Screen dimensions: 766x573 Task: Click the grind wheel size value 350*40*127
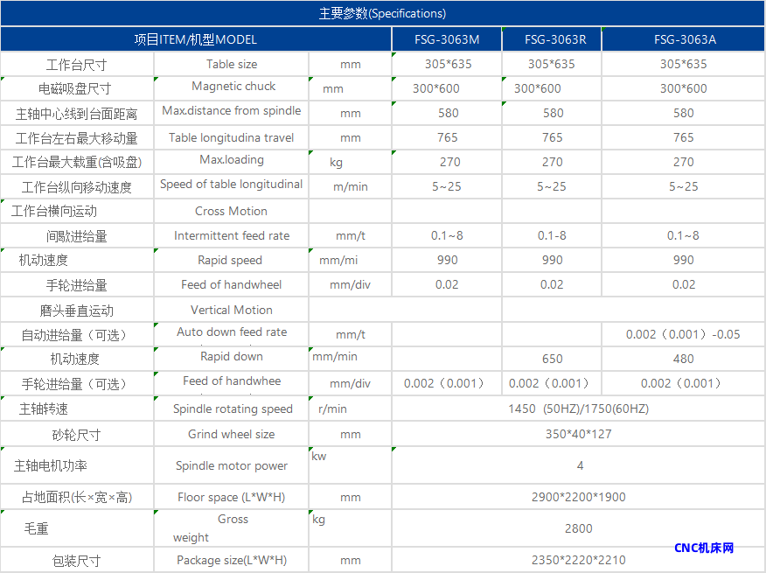pos(578,434)
